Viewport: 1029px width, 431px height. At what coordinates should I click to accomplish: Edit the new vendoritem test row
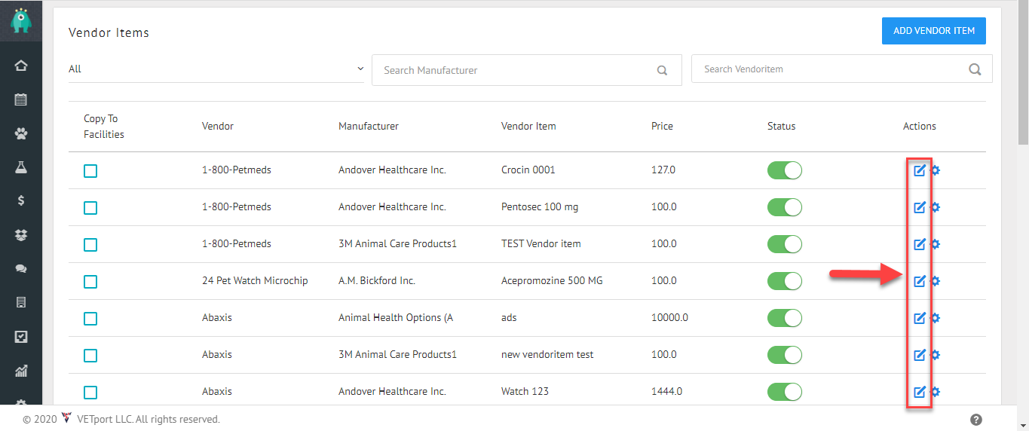pyautogui.click(x=919, y=355)
